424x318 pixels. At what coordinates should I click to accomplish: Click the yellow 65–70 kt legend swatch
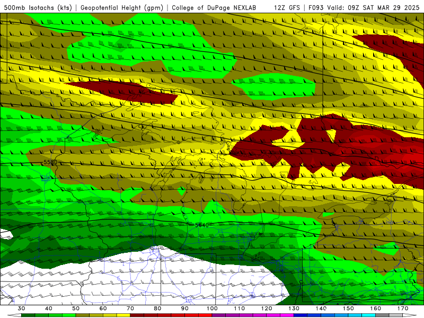click(123, 315)
